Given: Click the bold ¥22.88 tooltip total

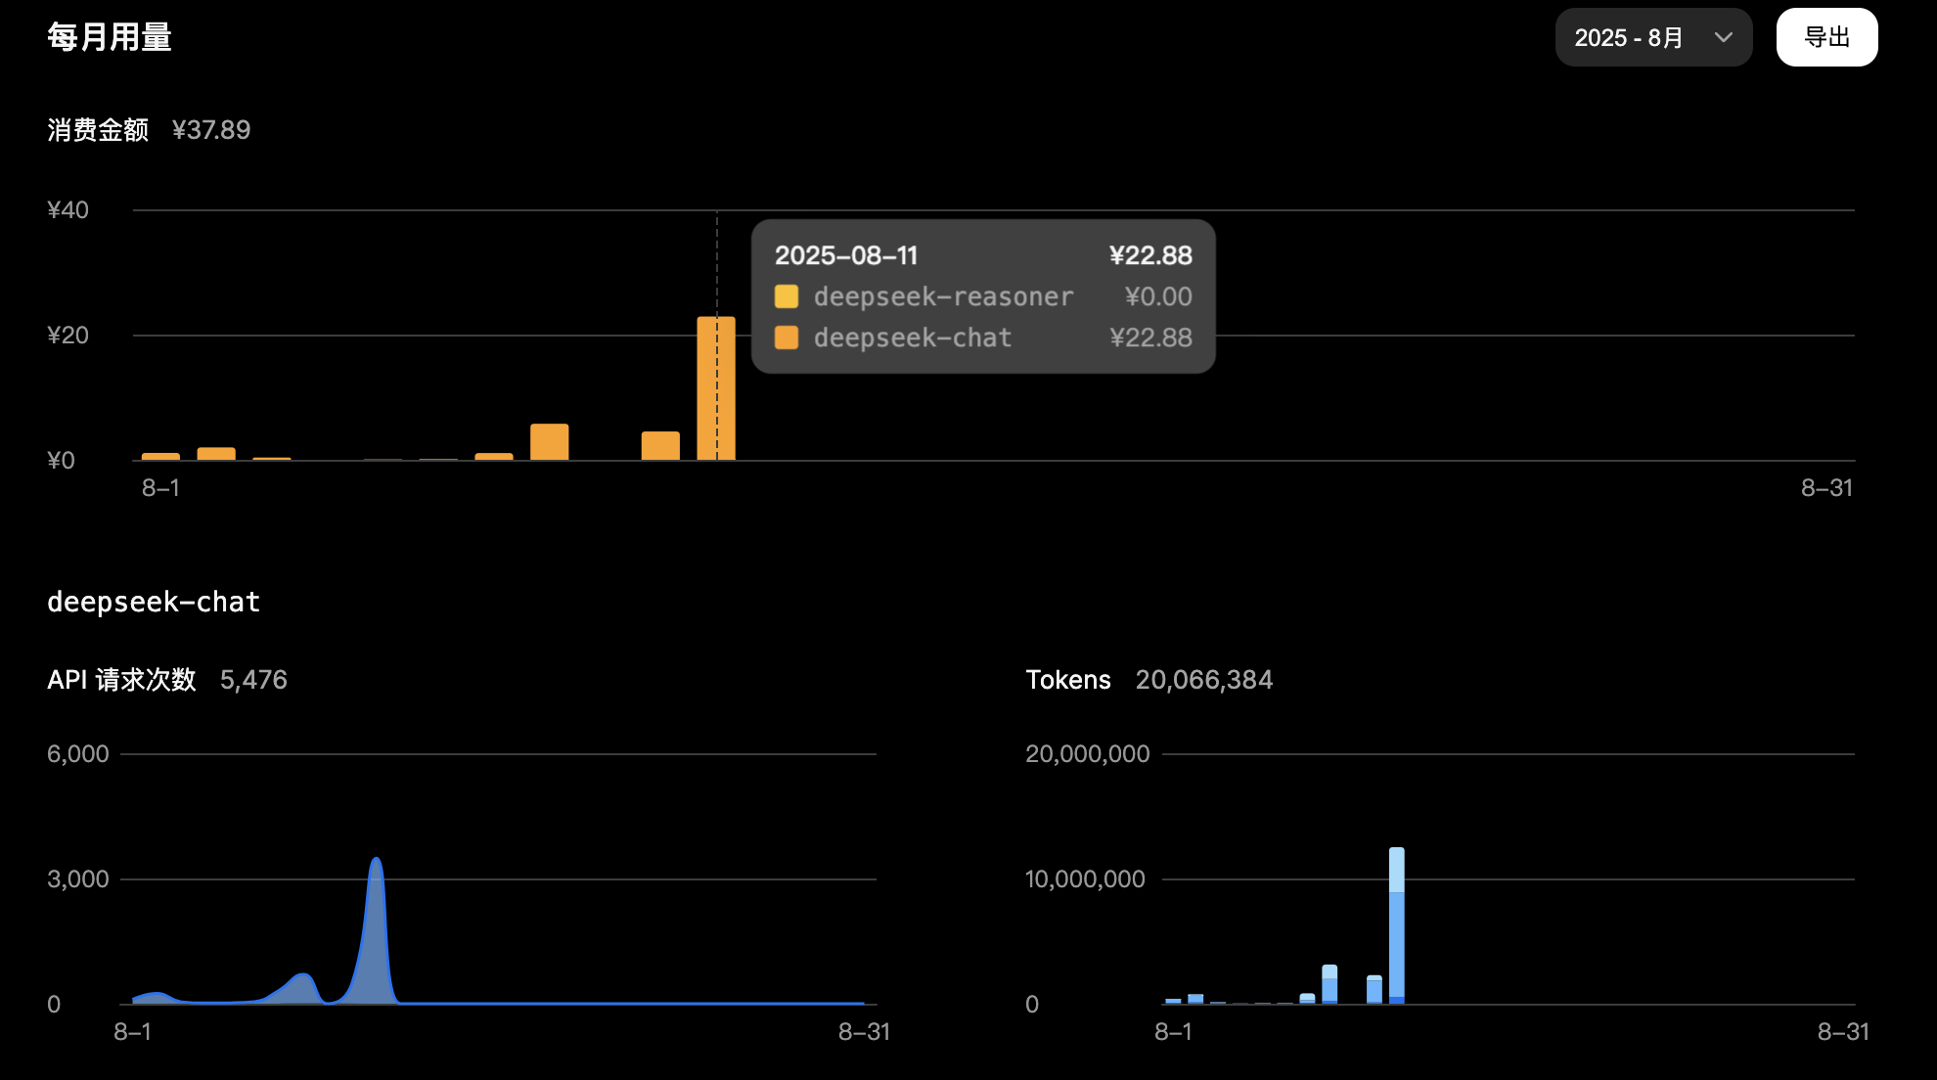Looking at the screenshot, I should coord(1150,255).
